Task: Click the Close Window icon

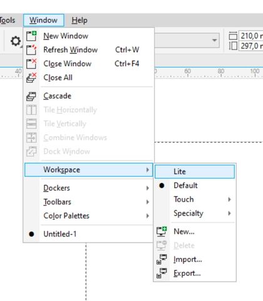Action: coord(31,64)
